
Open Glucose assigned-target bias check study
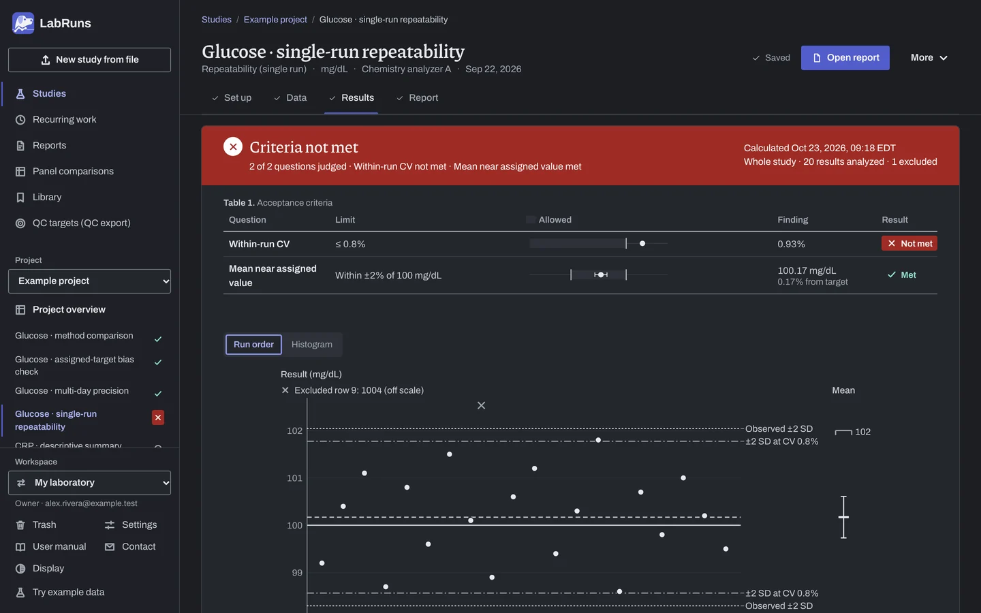pyautogui.click(x=74, y=366)
